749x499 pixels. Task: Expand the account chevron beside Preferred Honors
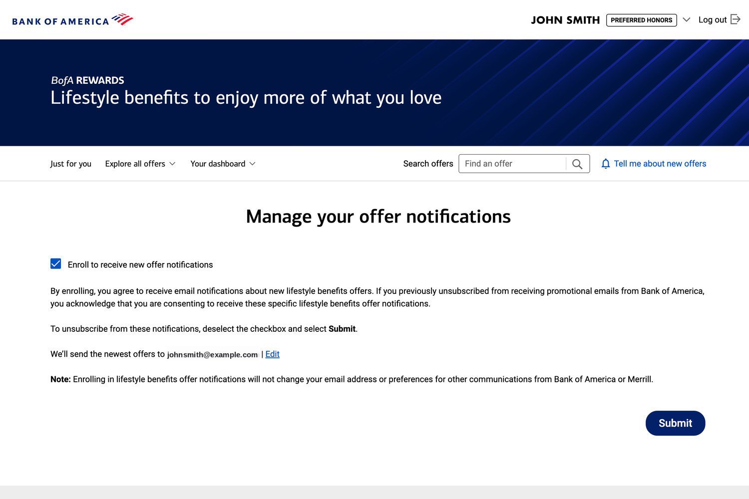pos(687,20)
